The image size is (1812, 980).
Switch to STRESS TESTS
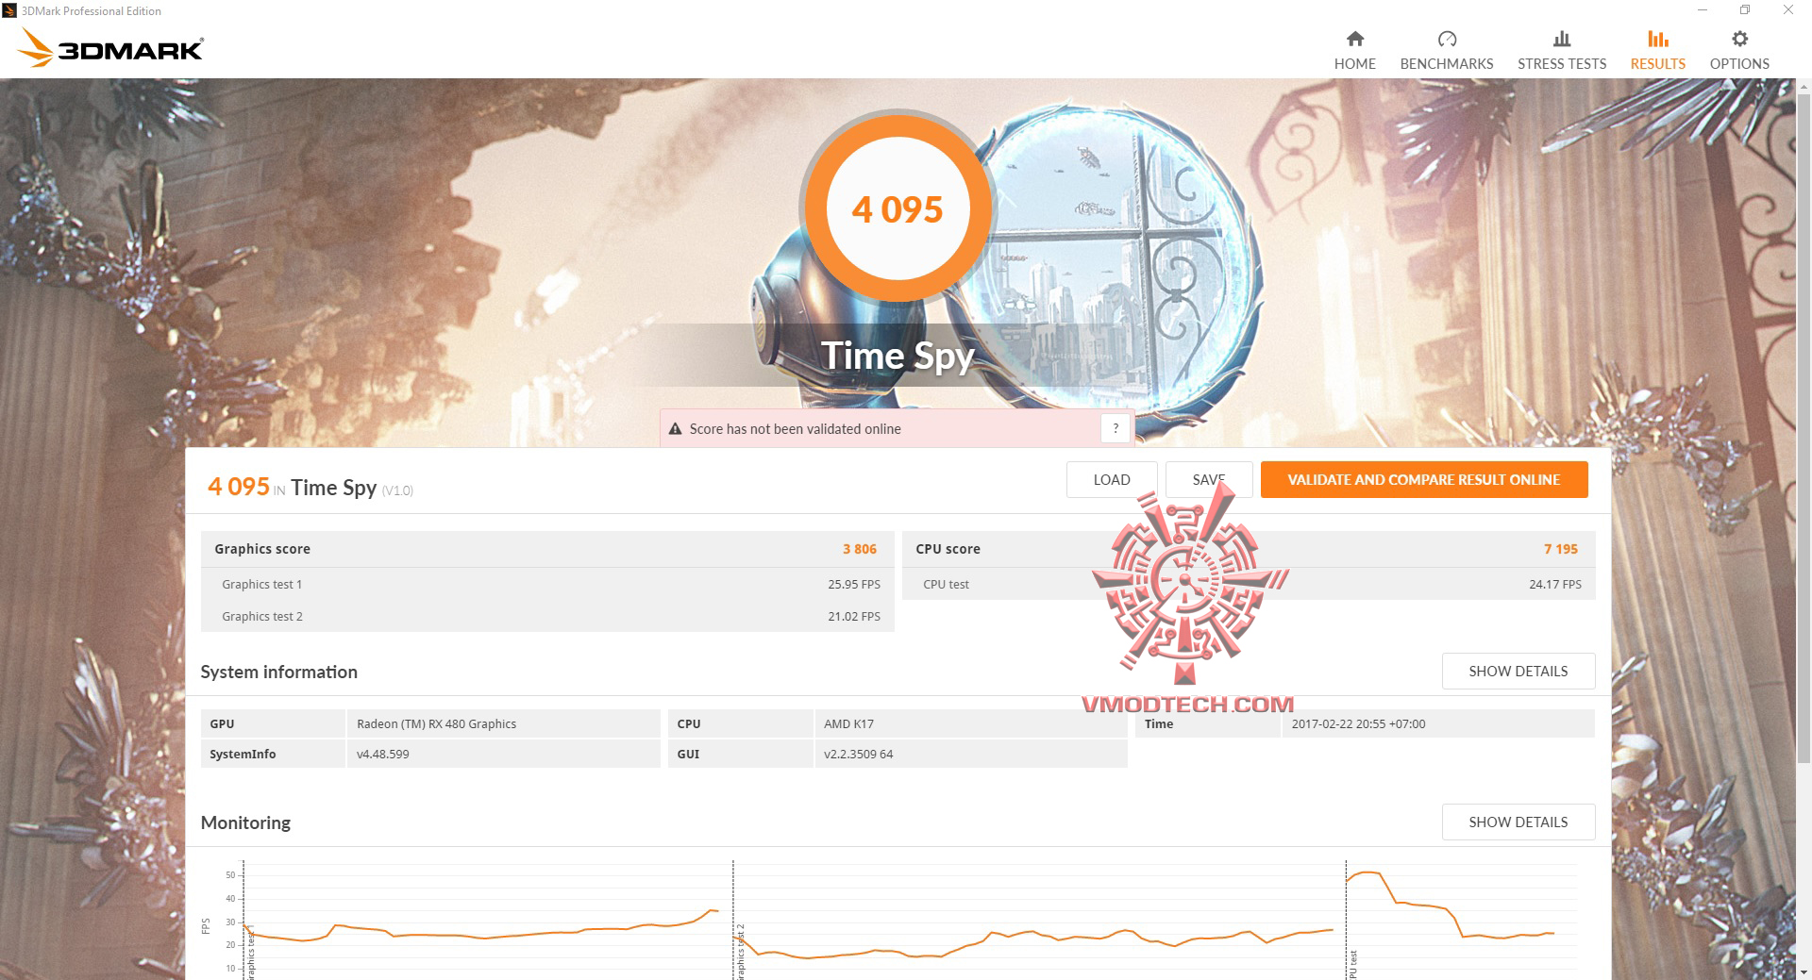tap(1561, 50)
